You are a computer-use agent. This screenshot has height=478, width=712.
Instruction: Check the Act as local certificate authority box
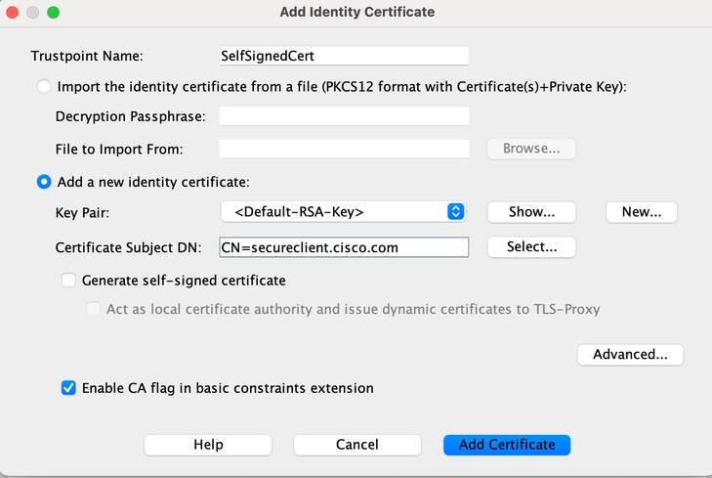[x=94, y=310]
